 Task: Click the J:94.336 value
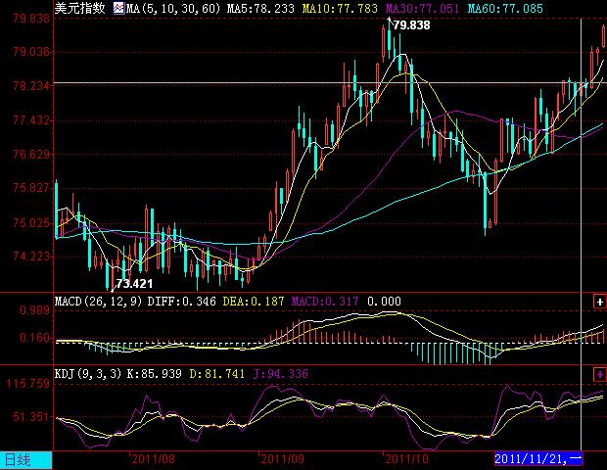(281, 374)
